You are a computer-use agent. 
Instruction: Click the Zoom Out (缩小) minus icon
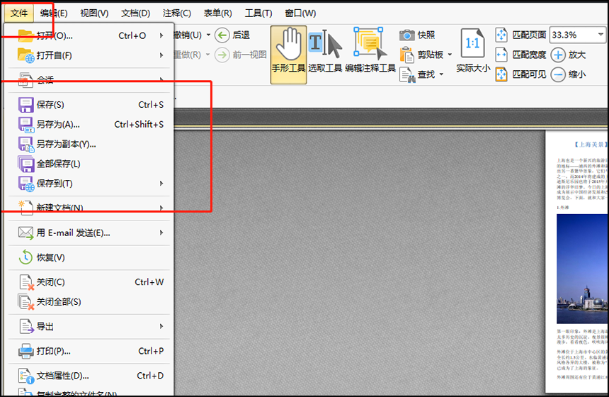[559, 74]
